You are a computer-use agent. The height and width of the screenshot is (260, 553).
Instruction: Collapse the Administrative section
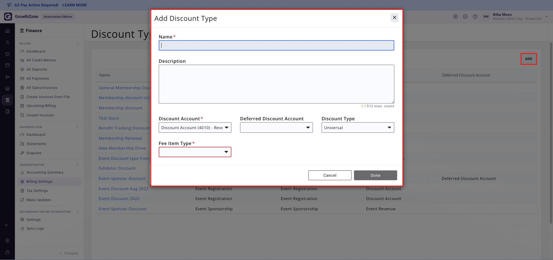pyautogui.click(x=78, y=165)
